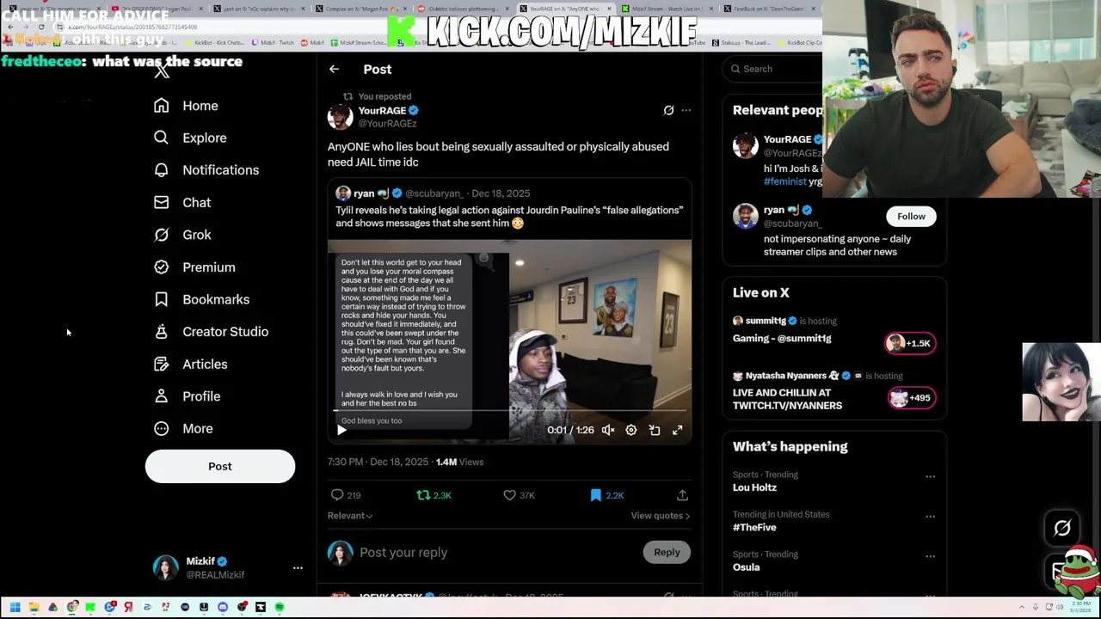The height and width of the screenshot is (619, 1101).
Task: Click into the Search field
Action: 774,69
